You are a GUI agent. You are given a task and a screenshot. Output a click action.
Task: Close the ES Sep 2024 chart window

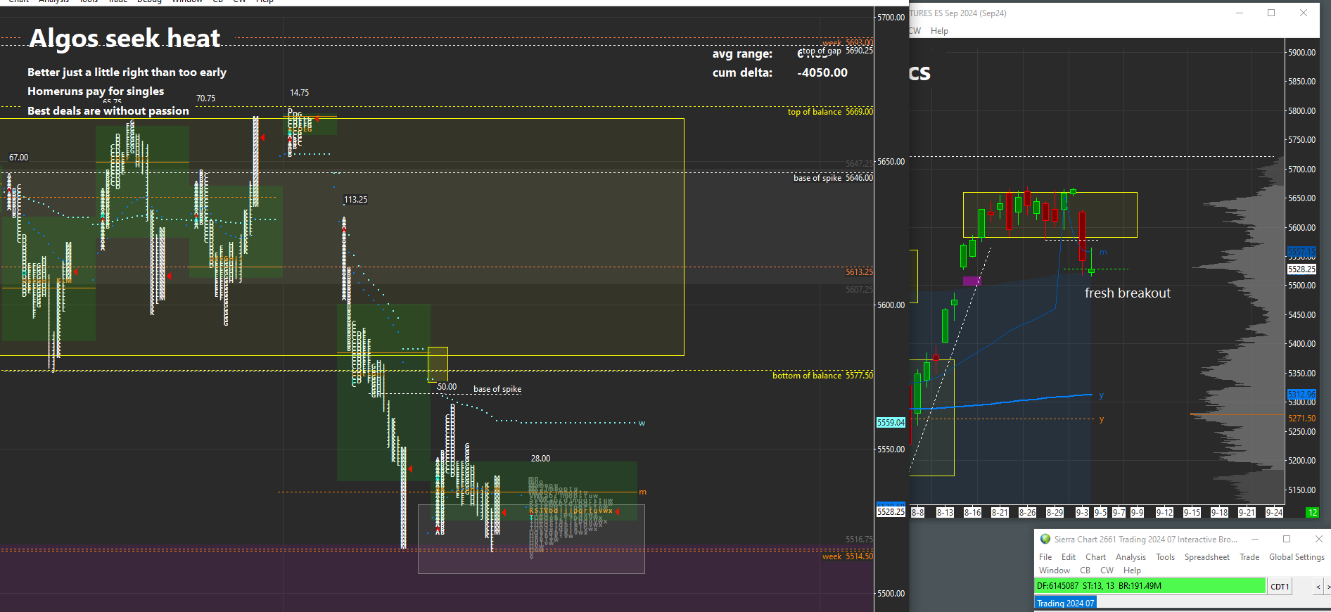point(1304,13)
